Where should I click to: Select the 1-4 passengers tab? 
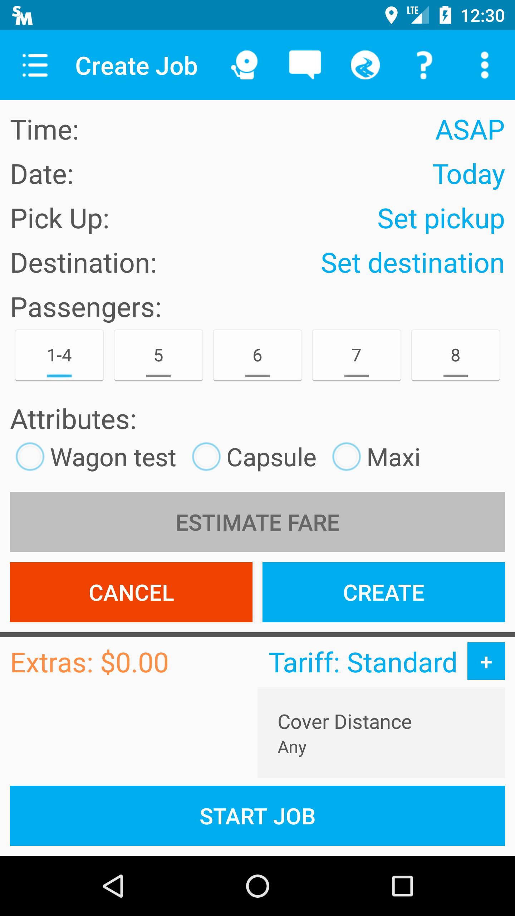pyautogui.click(x=59, y=355)
